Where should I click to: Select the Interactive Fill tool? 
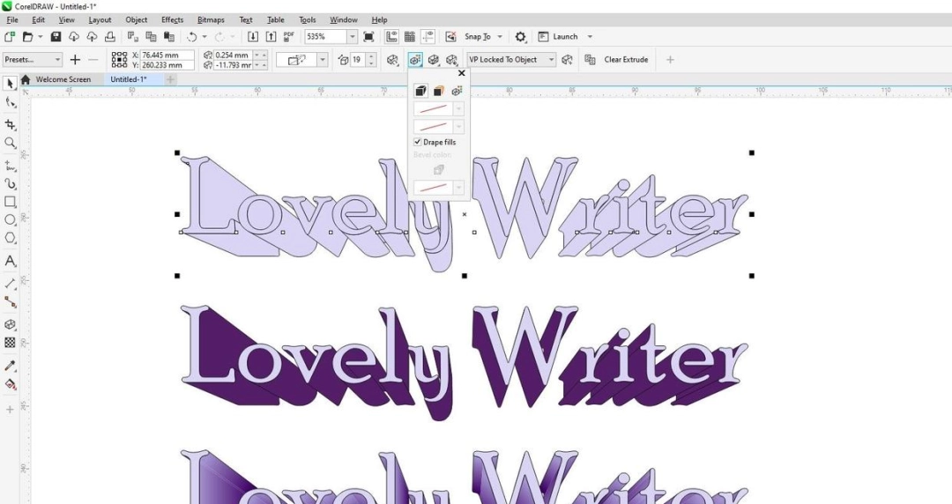point(10,384)
